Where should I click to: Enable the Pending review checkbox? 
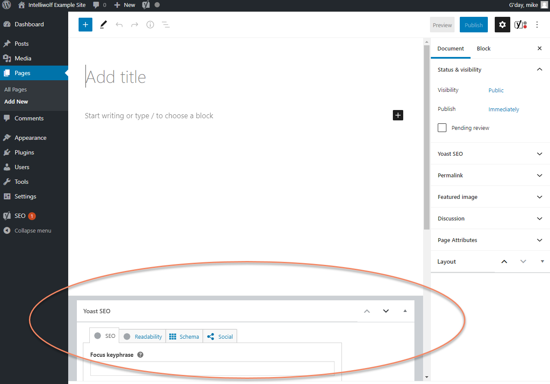(x=442, y=127)
